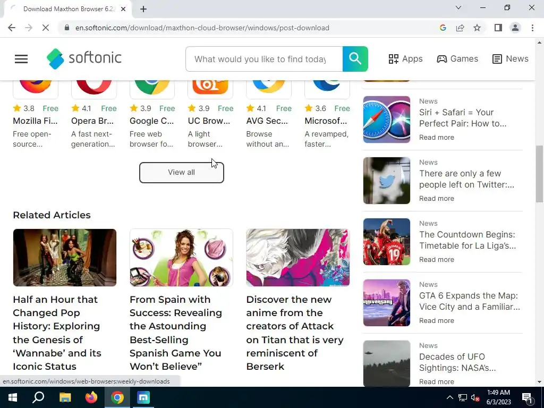
Task: Open the Google Chrome app icon
Action: (152, 89)
